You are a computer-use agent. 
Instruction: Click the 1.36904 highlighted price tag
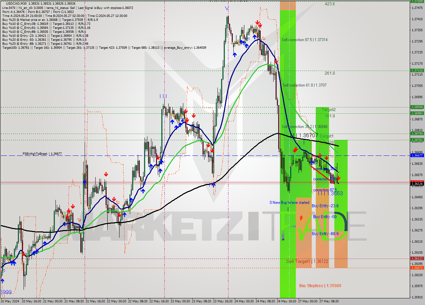[x=417, y=113]
